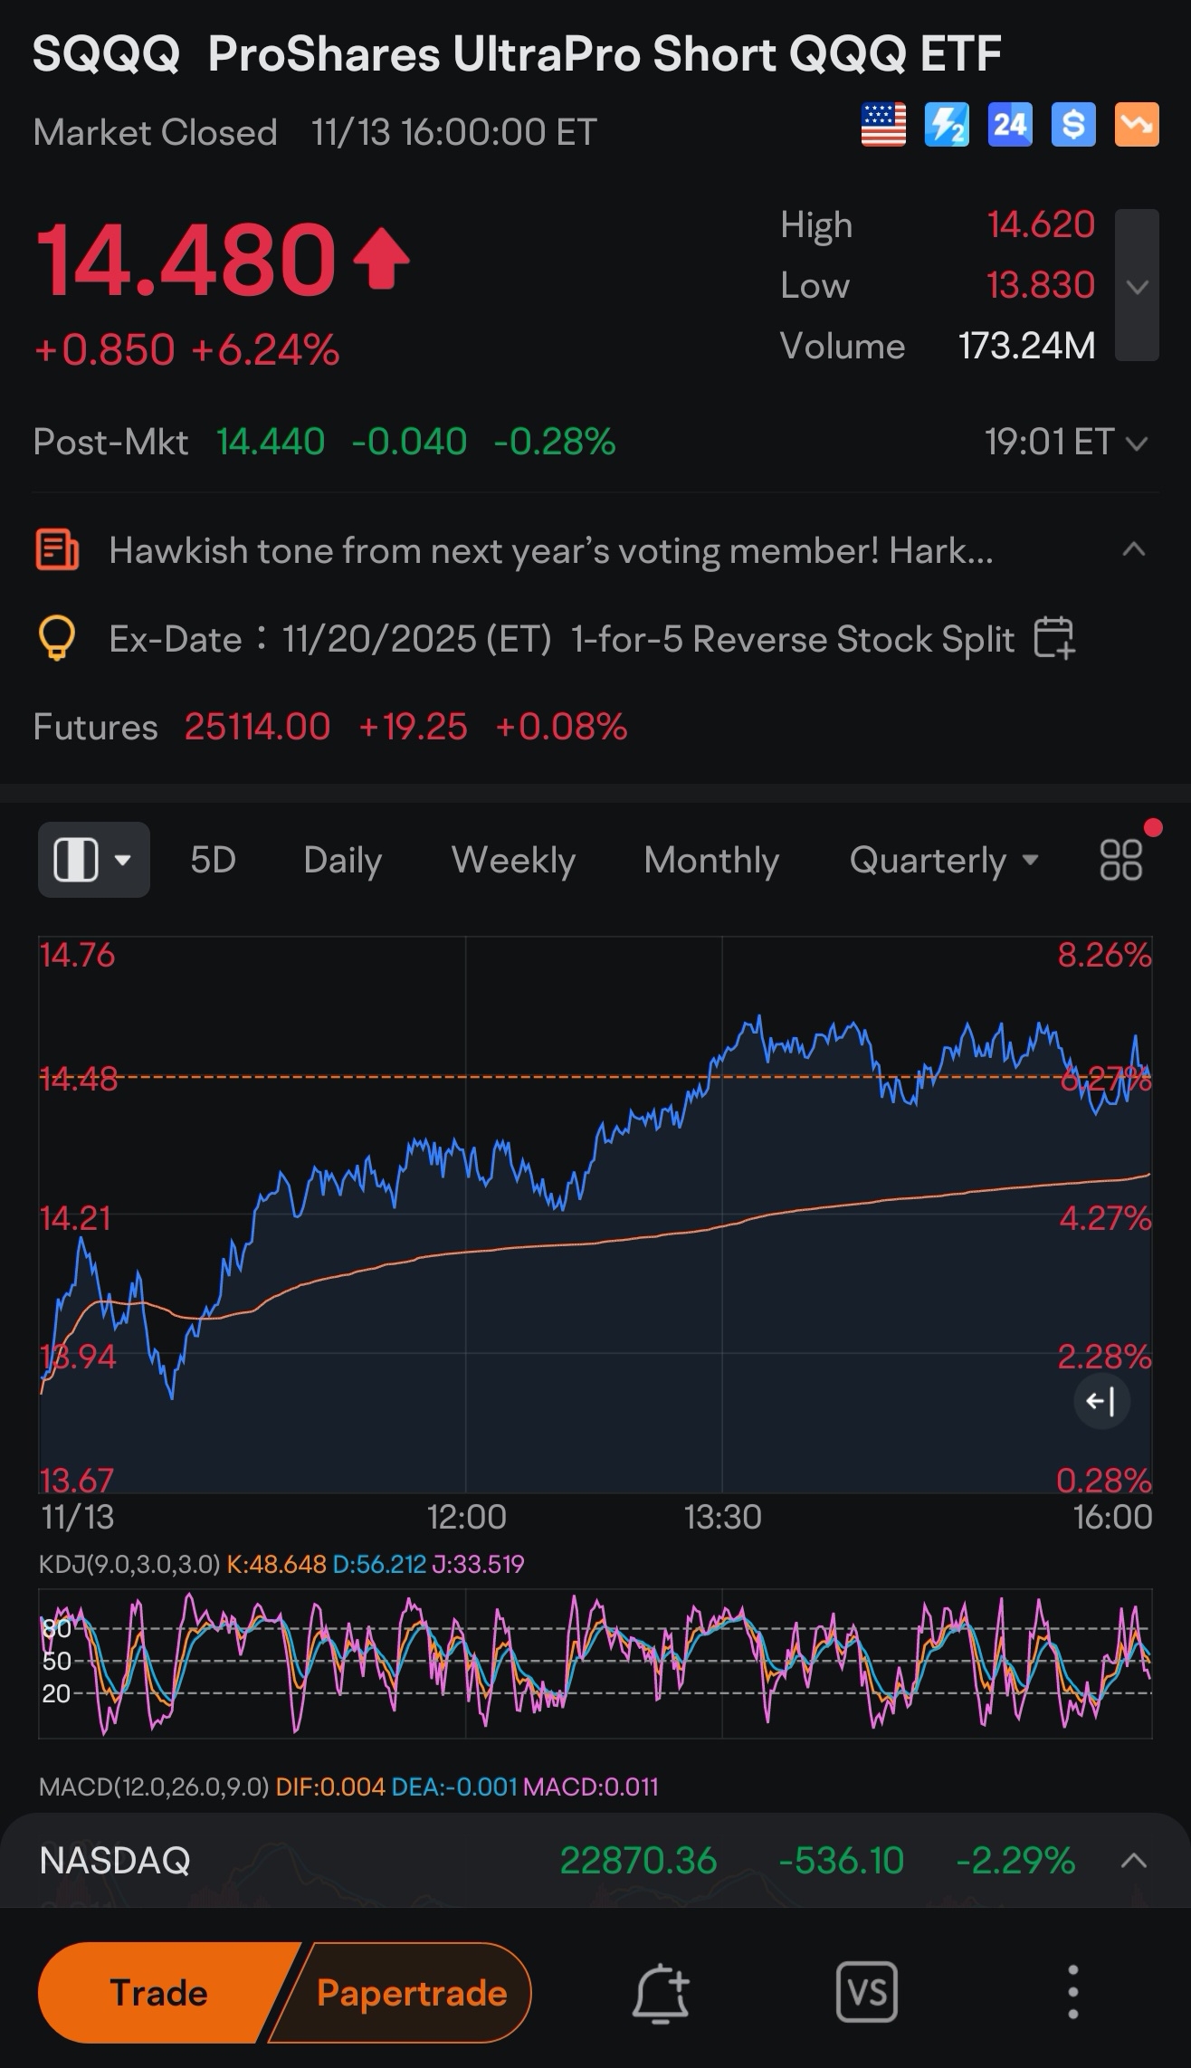
Task: Tap the lightning Level 2 quote icon
Action: (947, 125)
